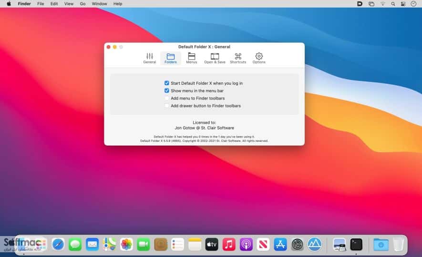Open the Wi-Fi status menu
This screenshot has width=422, height=257.
[x=382, y=4]
